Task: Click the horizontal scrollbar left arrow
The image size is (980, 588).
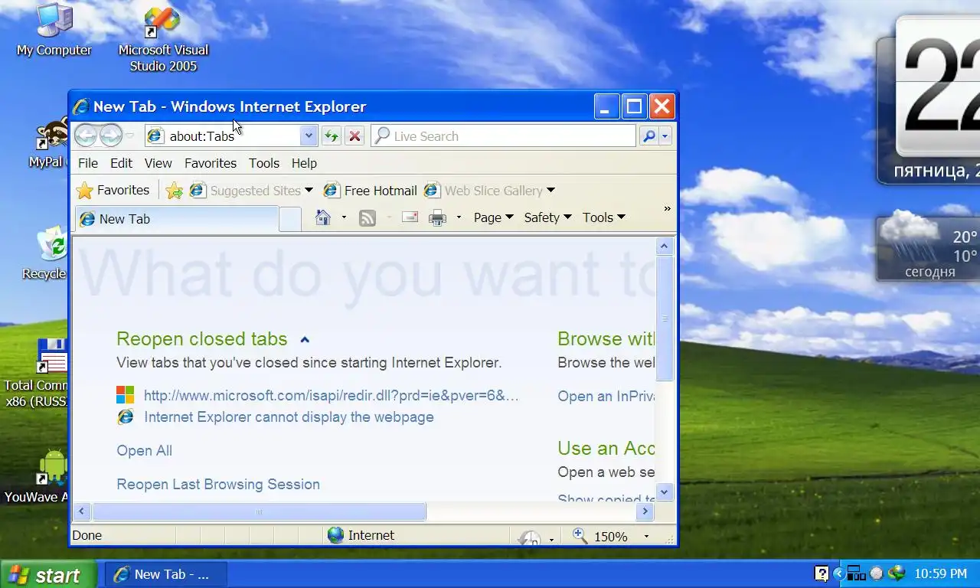Action: coord(83,511)
